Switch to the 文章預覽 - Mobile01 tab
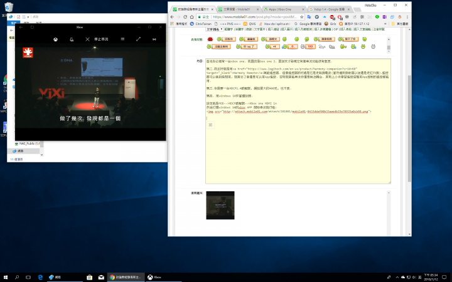 (x=239, y=9)
